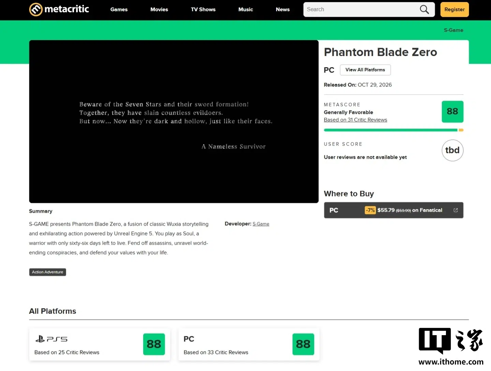Click the S-Game label in green banner
The image size is (491, 371).
(x=453, y=30)
